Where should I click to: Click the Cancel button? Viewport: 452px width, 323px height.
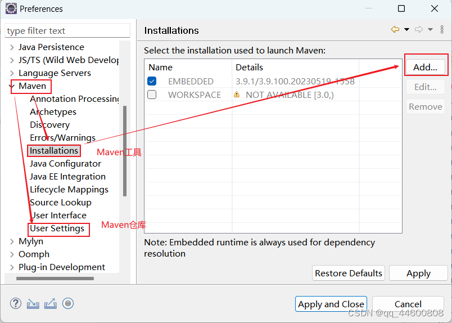pos(408,304)
